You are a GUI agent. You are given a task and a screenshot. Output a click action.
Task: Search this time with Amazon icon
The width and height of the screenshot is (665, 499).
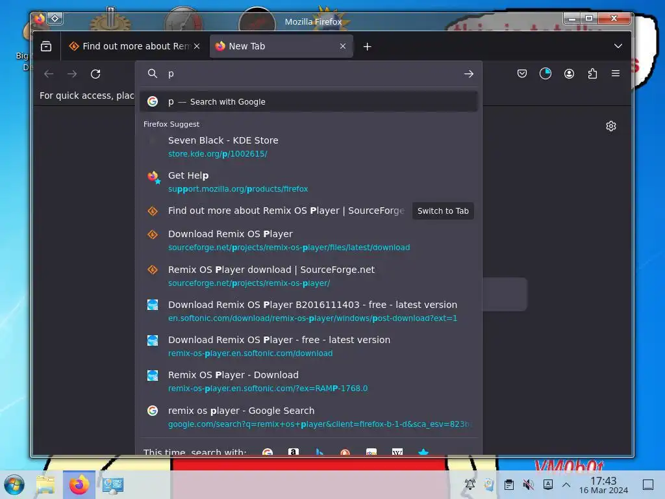(x=294, y=452)
